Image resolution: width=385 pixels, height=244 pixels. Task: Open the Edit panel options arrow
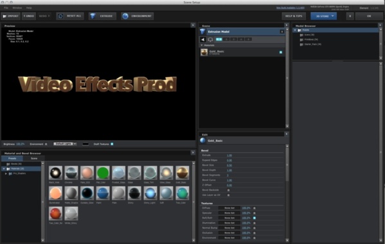[286, 134]
